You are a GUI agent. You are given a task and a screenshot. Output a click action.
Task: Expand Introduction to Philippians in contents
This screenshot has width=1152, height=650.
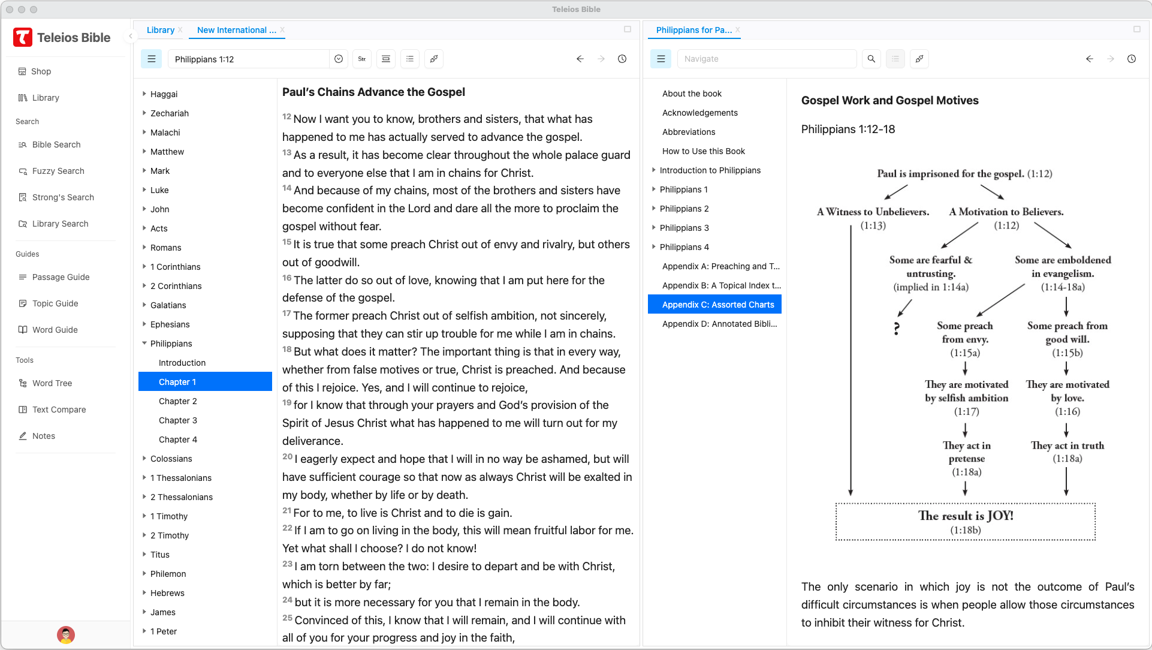pos(654,170)
